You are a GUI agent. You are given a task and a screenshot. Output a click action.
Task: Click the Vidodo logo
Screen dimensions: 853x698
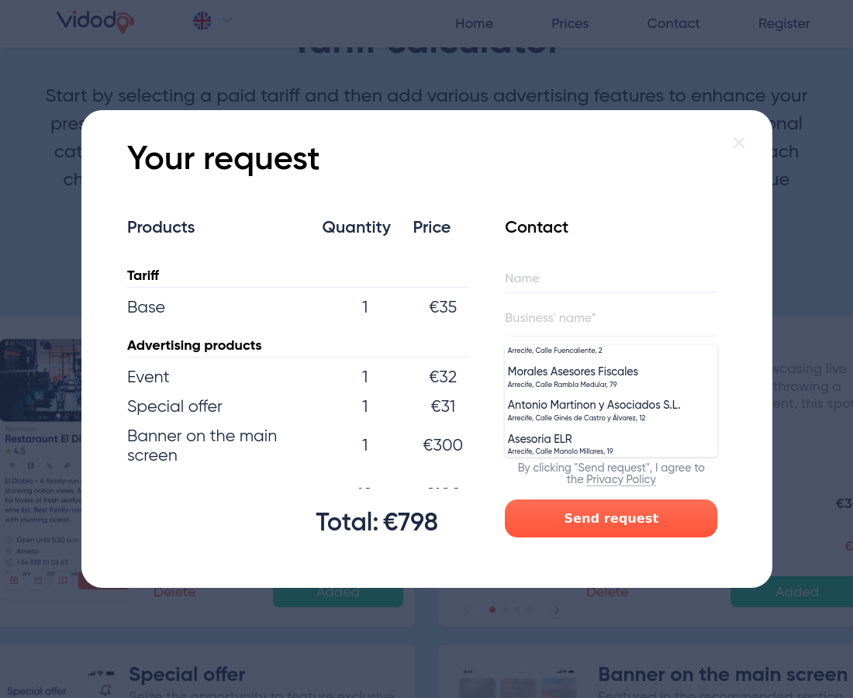[95, 22]
